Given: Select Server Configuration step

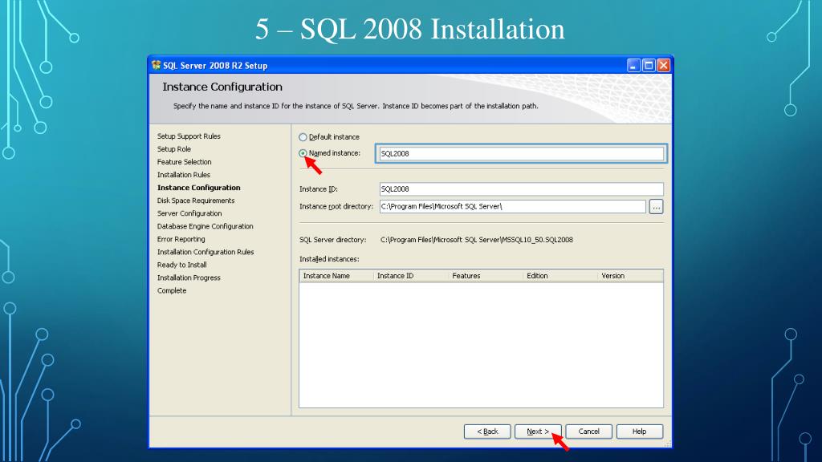Looking at the screenshot, I should [189, 213].
